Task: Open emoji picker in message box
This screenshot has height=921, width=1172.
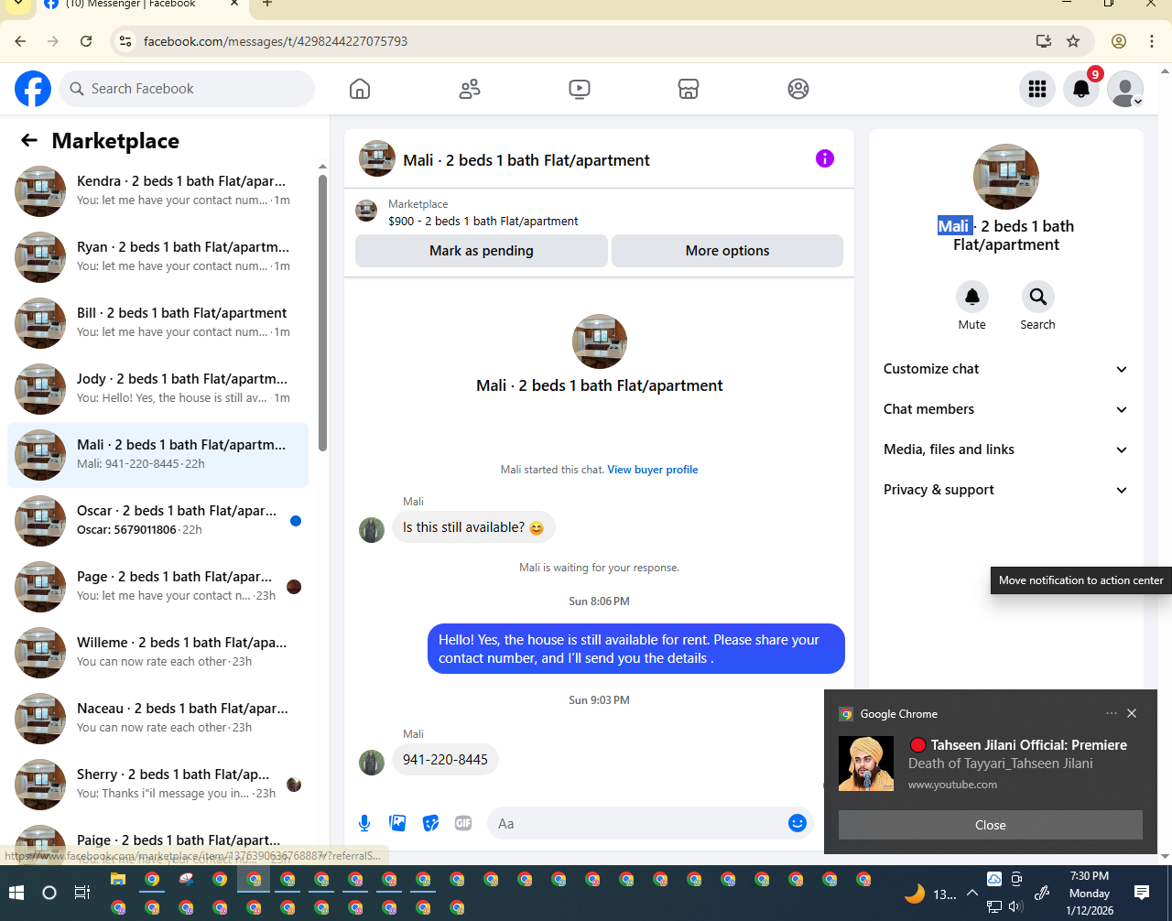Action: [x=798, y=823]
